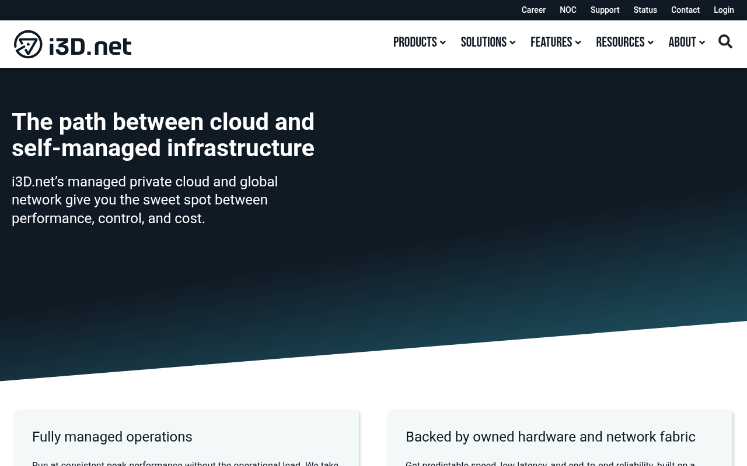Click the Login link
The width and height of the screenshot is (747, 466).
point(724,10)
